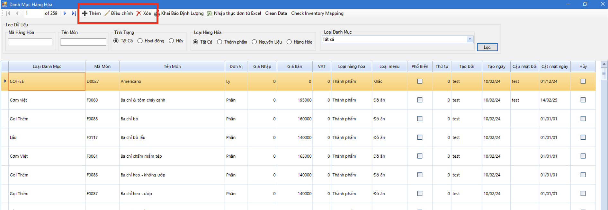This screenshot has width=608, height=210.
Task: Click the 14/02/25 update date cell
Action: [x=555, y=100]
